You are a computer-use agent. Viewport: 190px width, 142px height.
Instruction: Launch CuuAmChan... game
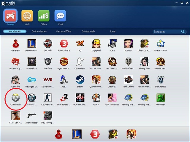pyautogui.click(x=160, y=63)
